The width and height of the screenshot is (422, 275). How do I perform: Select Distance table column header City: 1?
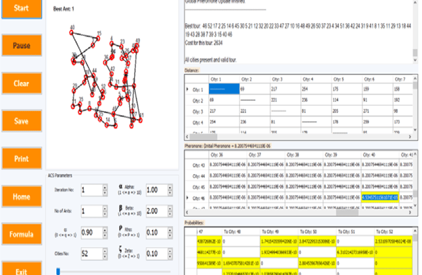(225, 79)
